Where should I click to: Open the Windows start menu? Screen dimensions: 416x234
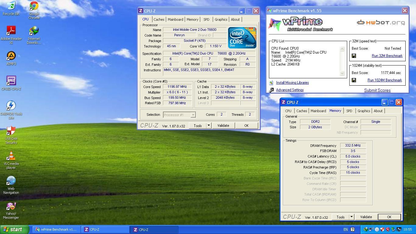[15, 229]
